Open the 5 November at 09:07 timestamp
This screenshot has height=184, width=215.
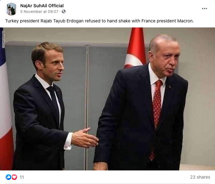point(39,12)
